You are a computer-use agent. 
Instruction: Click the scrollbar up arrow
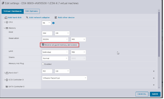[x=159, y=10]
